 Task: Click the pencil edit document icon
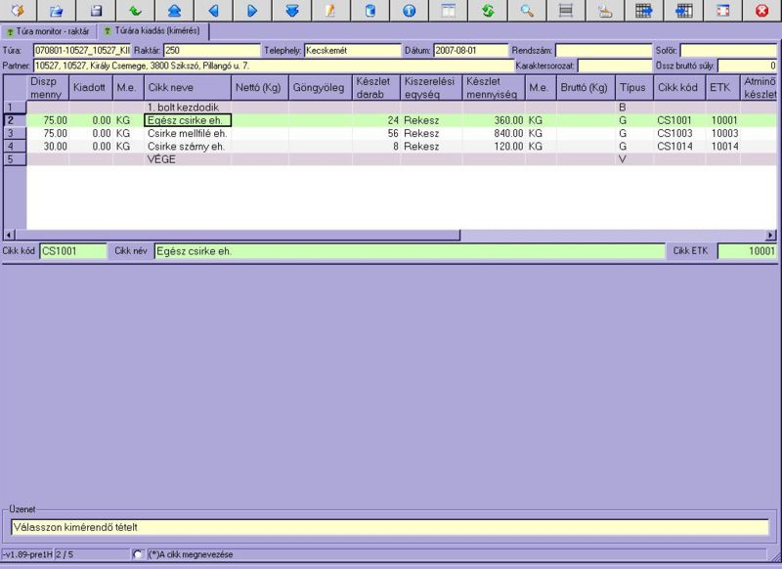pyautogui.click(x=330, y=11)
